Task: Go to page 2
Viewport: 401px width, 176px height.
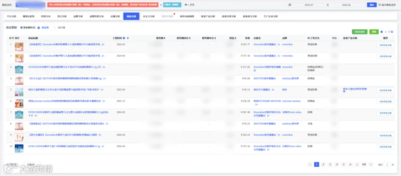Action: (323, 164)
